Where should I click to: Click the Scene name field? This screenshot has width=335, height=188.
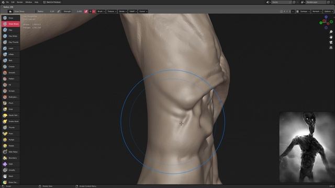(281, 2)
